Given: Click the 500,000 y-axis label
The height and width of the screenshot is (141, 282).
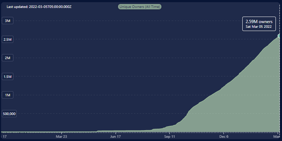Looking at the screenshot, I should 9,114.
